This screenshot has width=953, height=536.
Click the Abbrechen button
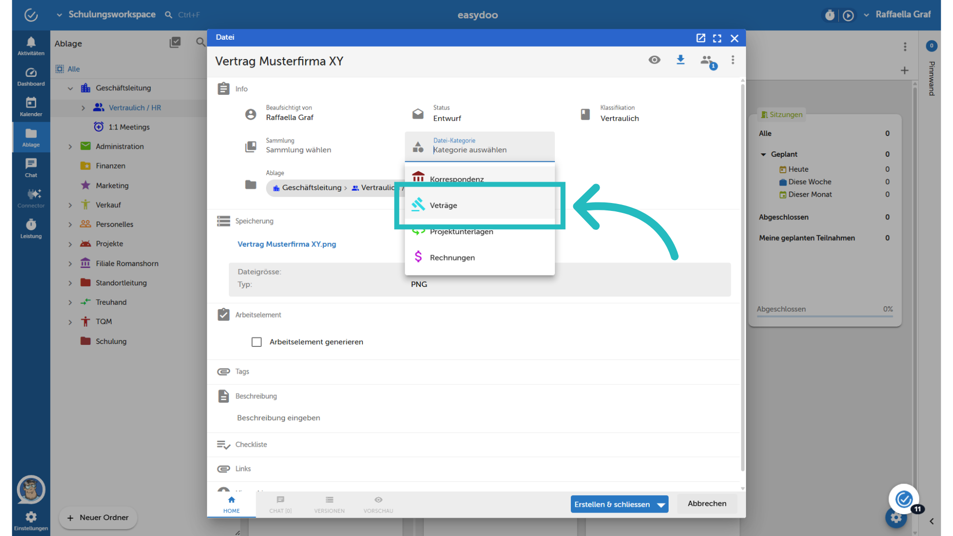707,504
